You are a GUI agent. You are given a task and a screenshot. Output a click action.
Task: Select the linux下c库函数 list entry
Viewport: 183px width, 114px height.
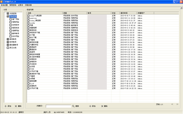point(36,16)
